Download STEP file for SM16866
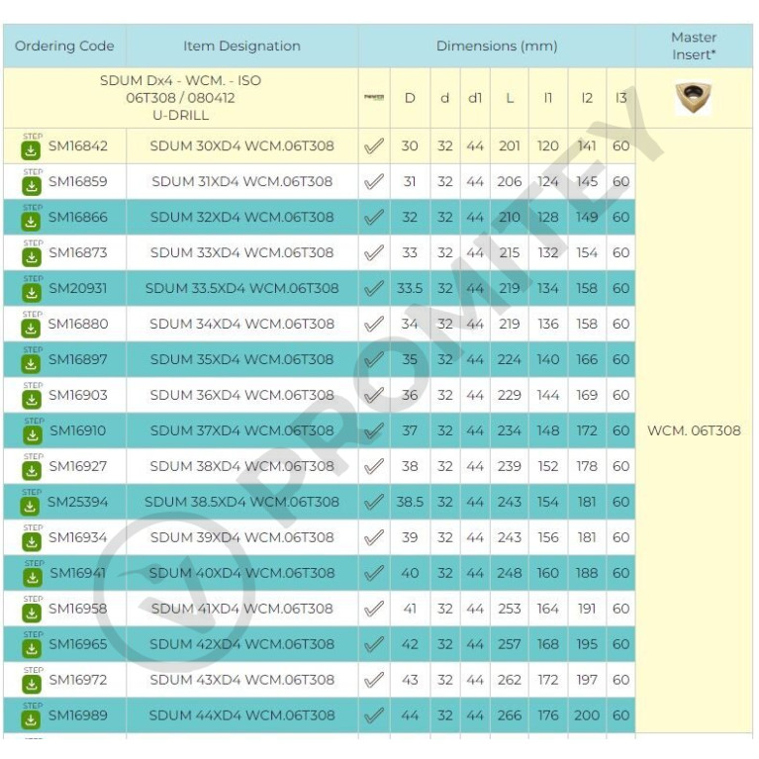The height and width of the screenshot is (759, 759). pyautogui.click(x=31, y=222)
